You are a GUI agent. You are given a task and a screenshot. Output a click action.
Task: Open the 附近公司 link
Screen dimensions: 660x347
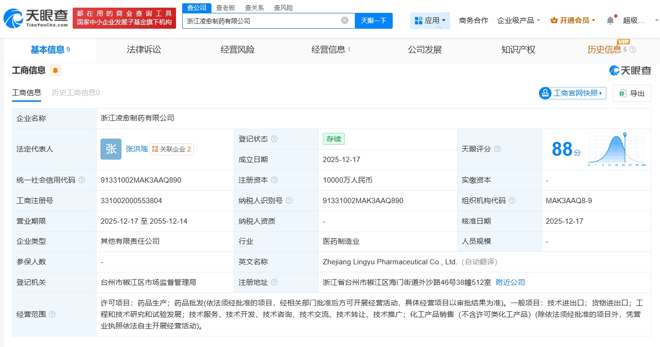(x=510, y=282)
